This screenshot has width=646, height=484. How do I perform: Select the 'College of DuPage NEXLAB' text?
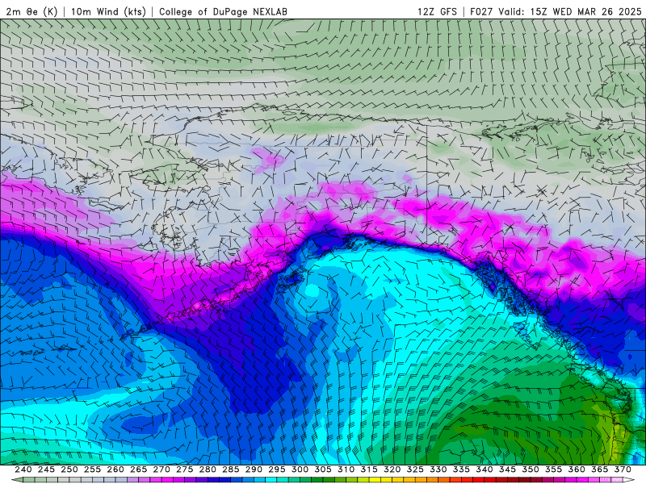coord(223,11)
